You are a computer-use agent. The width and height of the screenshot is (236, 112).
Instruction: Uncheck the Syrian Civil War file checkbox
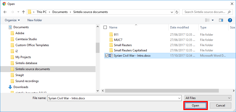[107, 56]
